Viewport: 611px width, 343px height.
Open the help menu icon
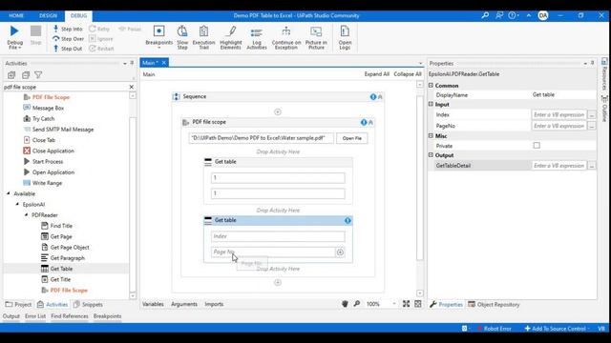pyautogui.click(x=514, y=15)
